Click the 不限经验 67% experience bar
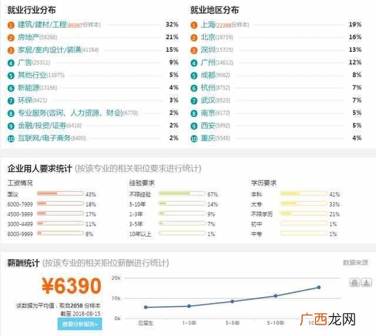Image resolution: width=376 pixels, height=336 pixels. pos(182,194)
